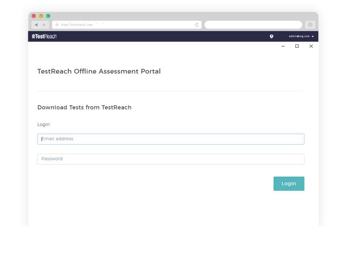This screenshot has height=272, width=346.
Task: Click the browser back arrow
Action: [36, 25]
